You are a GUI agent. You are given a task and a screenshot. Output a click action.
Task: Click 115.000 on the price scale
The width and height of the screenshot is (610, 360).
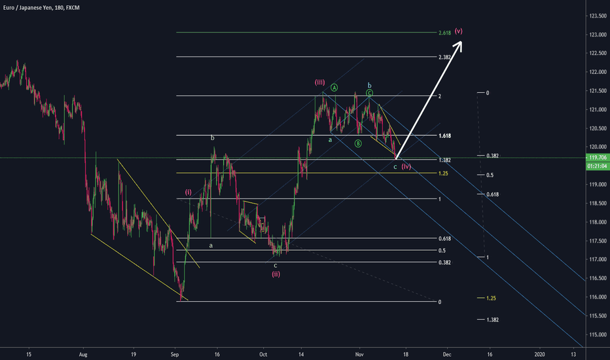pyautogui.click(x=596, y=334)
